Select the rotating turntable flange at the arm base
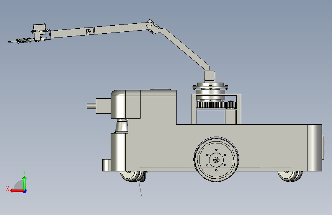 coord(210,86)
